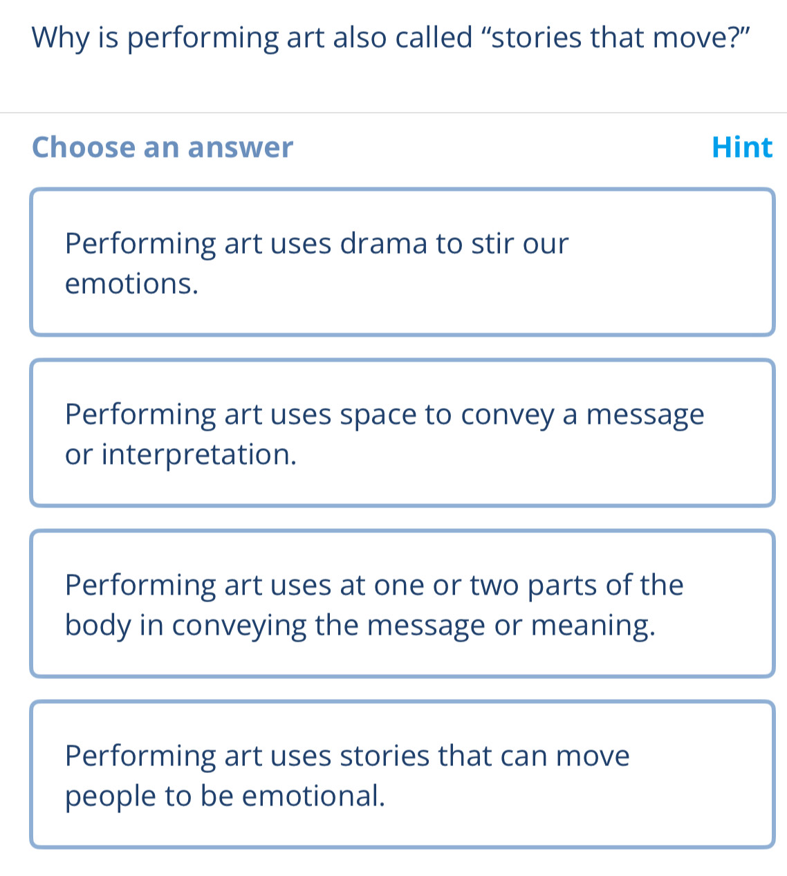Click 'or interpretation.' text in second option
The height and width of the screenshot is (876, 787).
click(x=181, y=455)
